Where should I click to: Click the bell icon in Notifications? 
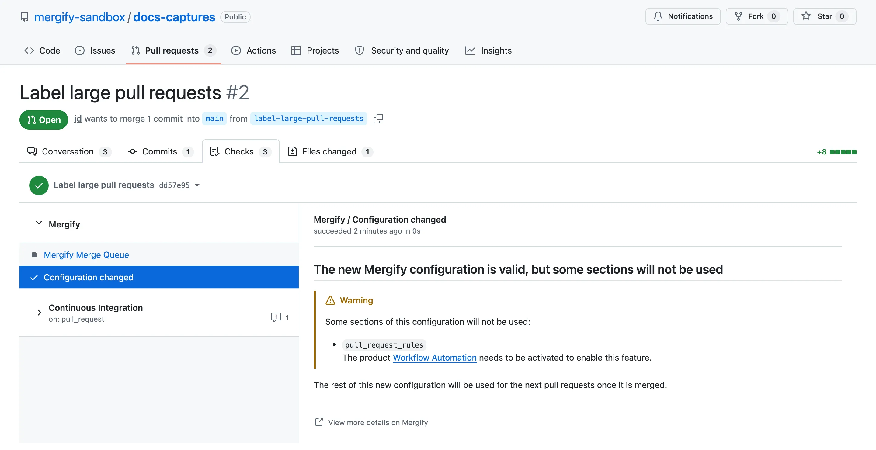click(x=658, y=16)
